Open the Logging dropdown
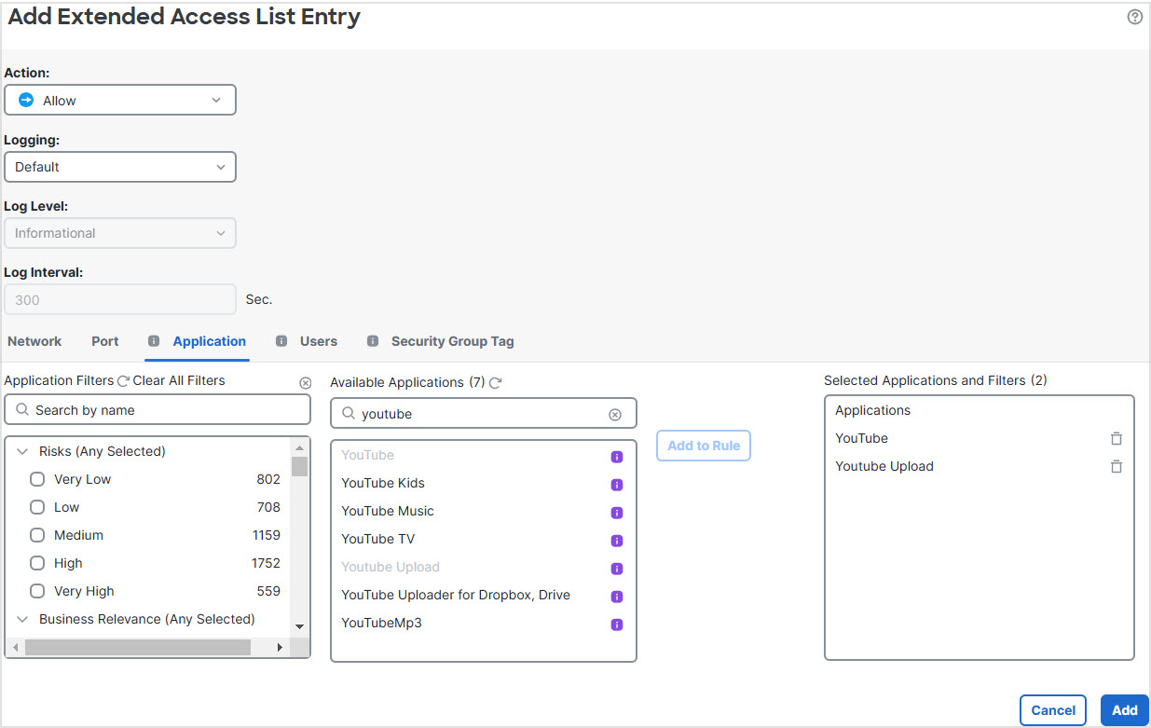1151x728 pixels. 120,167
